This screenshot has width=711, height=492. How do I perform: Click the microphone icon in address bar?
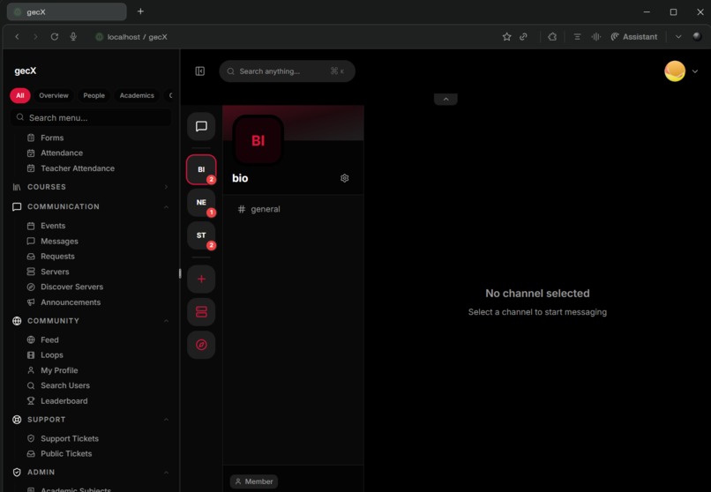pyautogui.click(x=73, y=37)
